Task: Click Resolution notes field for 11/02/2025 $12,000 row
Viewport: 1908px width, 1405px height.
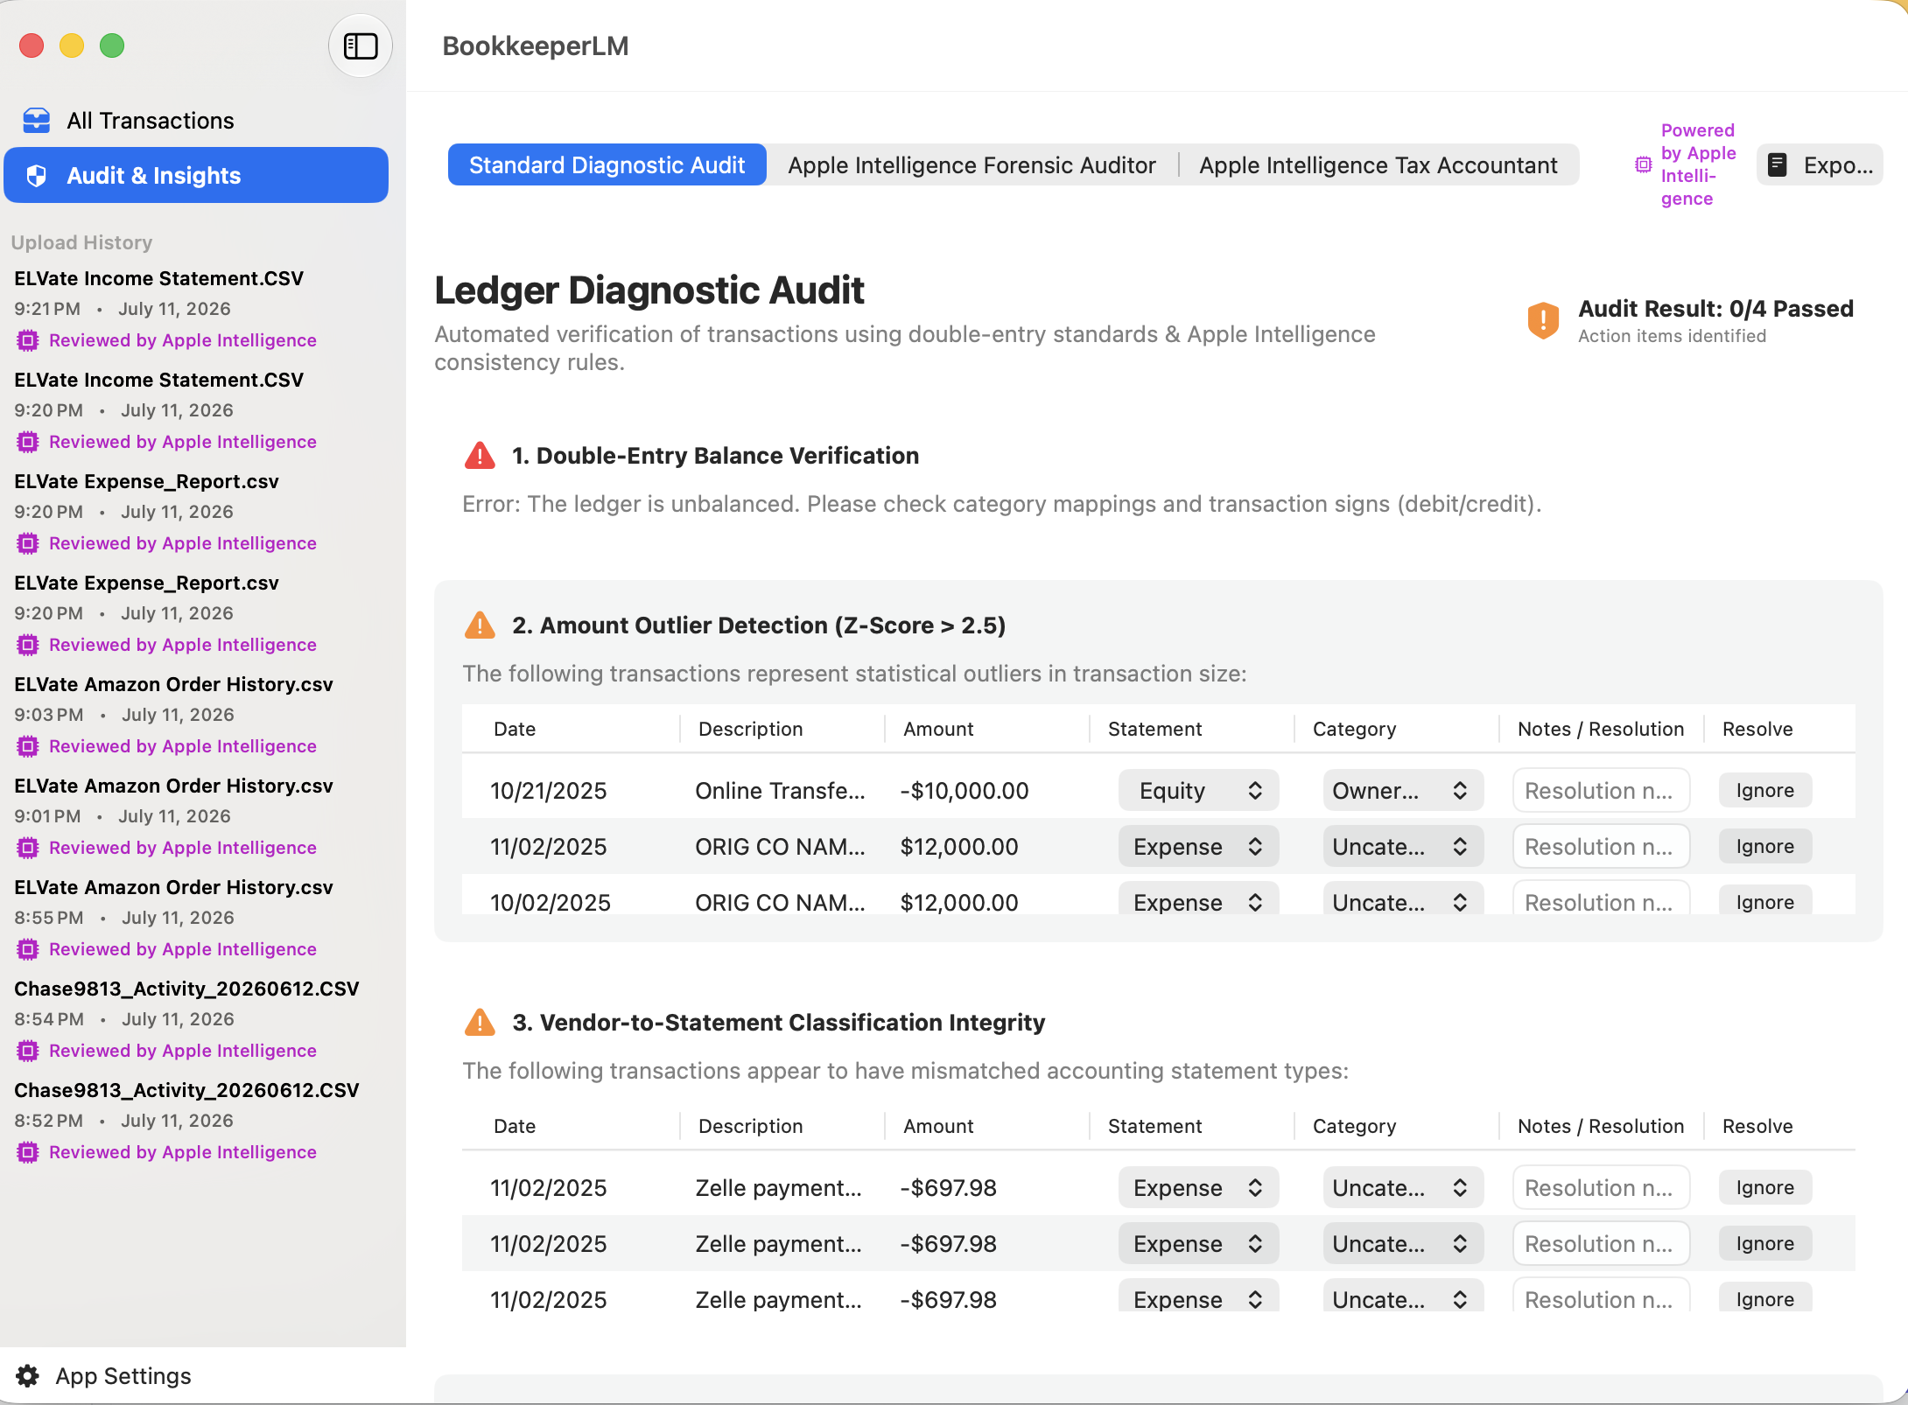Action: click(x=1601, y=846)
